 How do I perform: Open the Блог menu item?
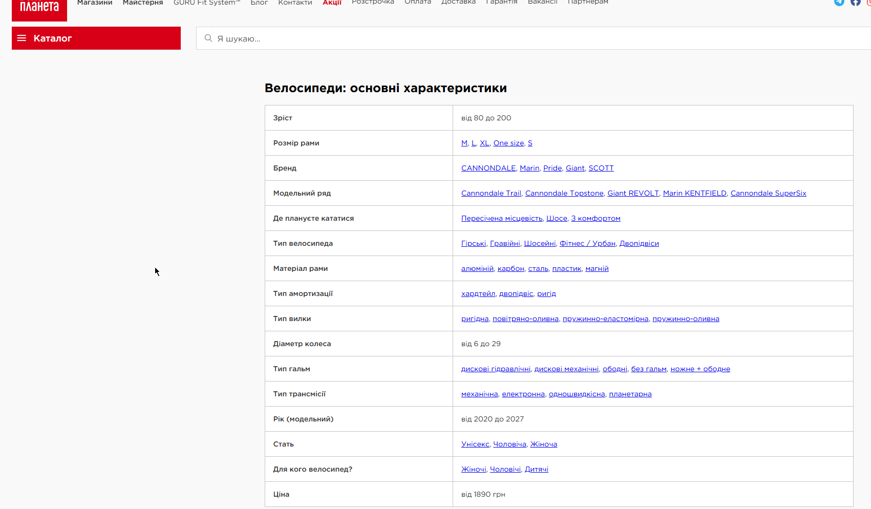tap(259, 3)
